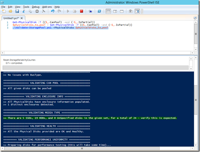Click the console vertical scroll thumb
200x152 pixels.
click(x=196, y=100)
